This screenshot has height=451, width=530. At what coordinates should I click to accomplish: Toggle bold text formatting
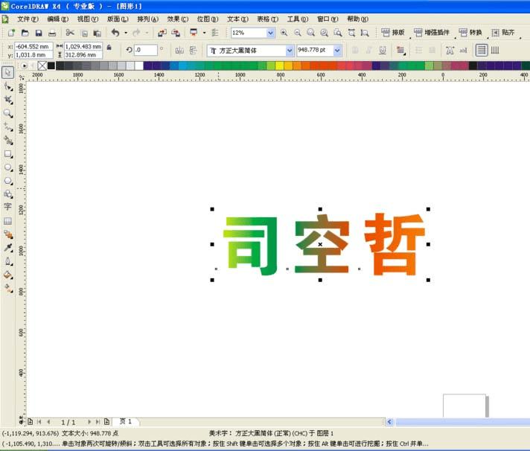[355, 51]
